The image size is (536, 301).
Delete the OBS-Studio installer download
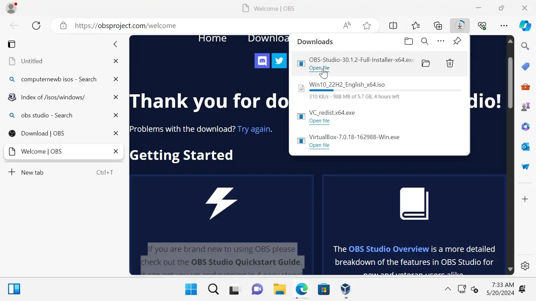pyautogui.click(x=450, y=63)
